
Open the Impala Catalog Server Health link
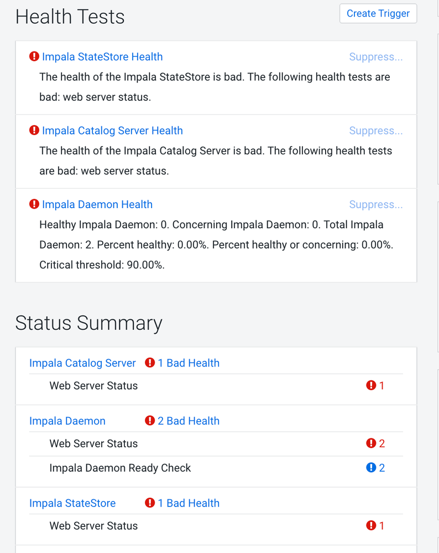pos(112,131)
